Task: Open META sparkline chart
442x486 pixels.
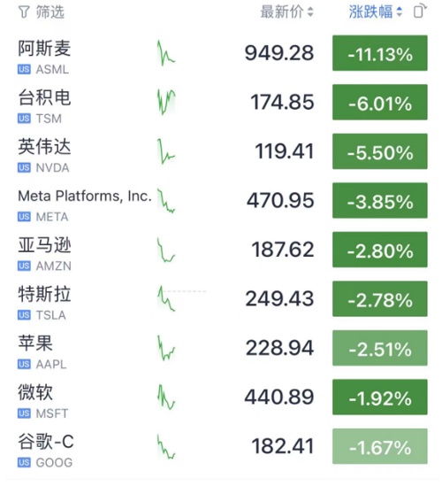Action: 166,201
